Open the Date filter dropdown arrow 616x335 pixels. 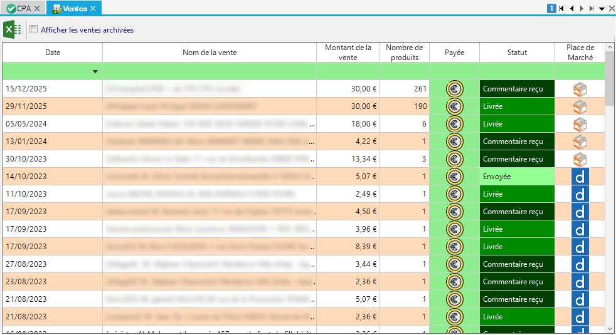95,71
